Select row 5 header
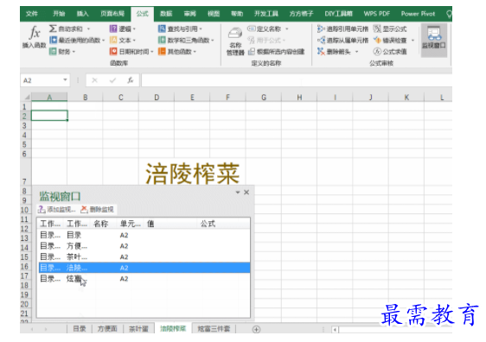This screenshot has height=342, width=486. coord(25,144)
